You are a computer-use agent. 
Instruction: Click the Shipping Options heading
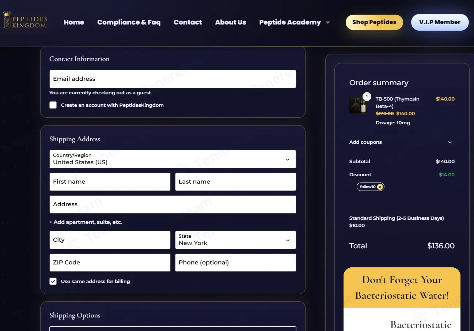coord(75,315)
